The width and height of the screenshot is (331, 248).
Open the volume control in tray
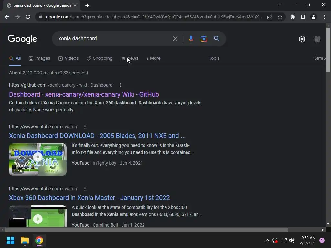click(x=292, y=240)
